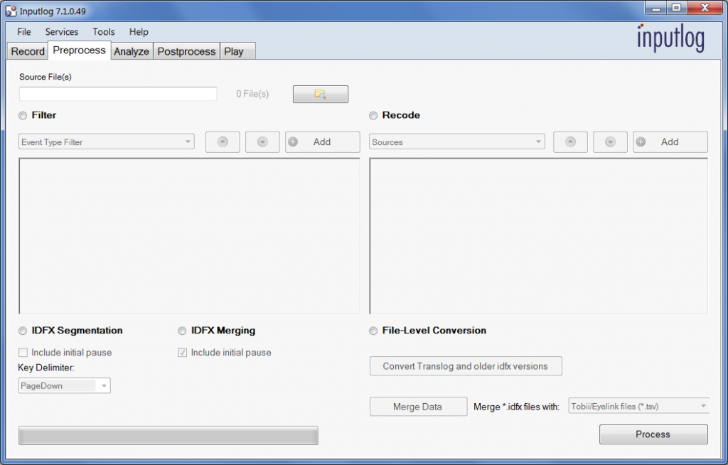Enable the File-Level Conversion option
Screen dimensions: 728x465
click(373, 331)
